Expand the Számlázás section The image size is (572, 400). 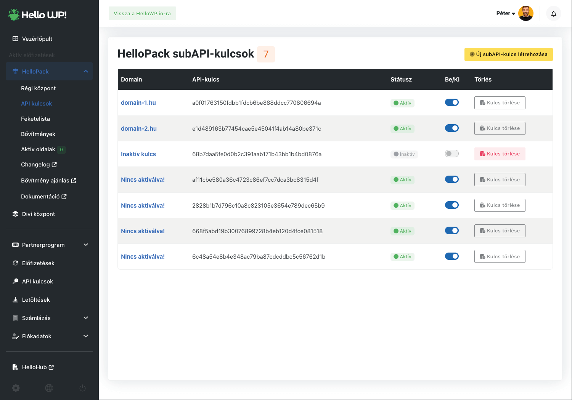point(86,318)
